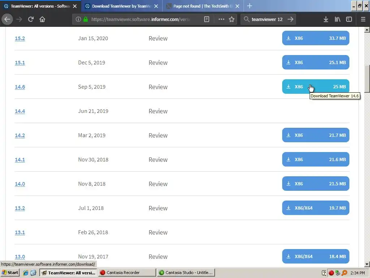Open version 13.1 link

[20, 232]
